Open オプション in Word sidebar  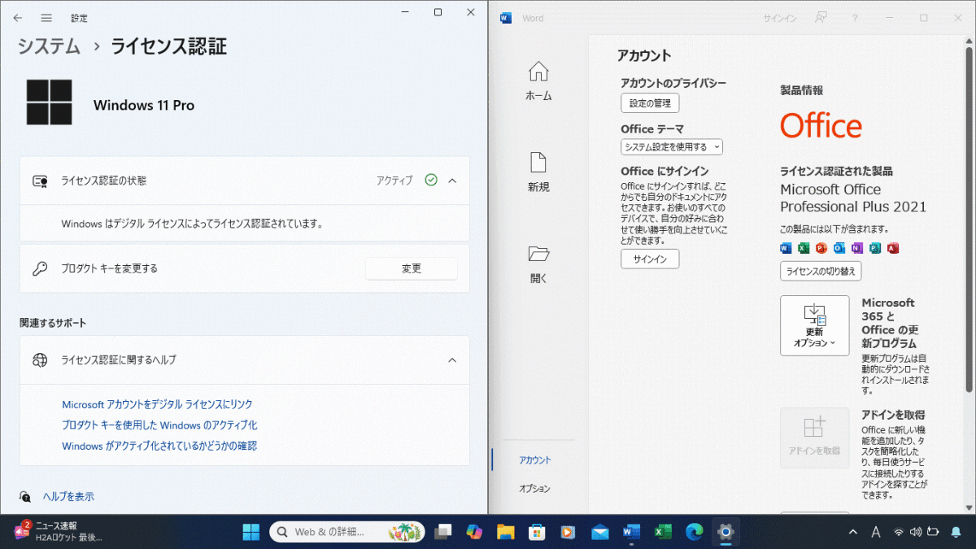pyautogui.click(x=535, y=489)
